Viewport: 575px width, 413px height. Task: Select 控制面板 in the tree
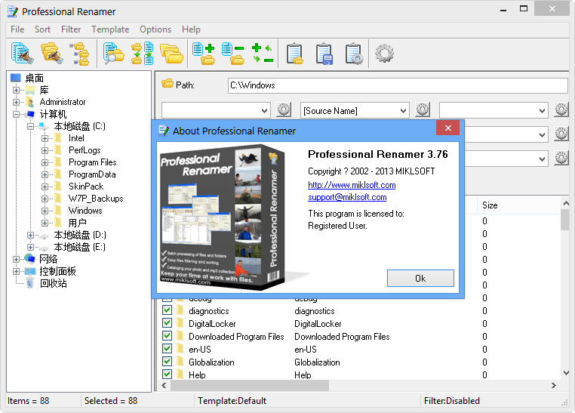tap(57, 271)
